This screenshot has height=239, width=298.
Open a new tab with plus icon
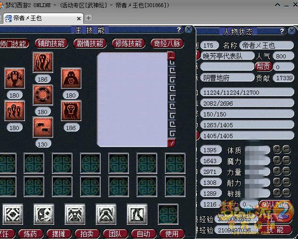pos(88,18)
